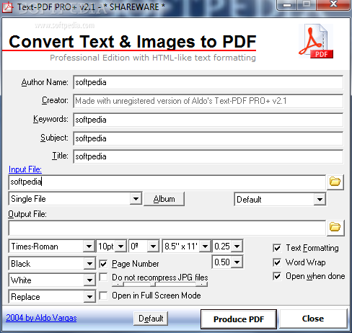Click the Input File path field
Viewport: 352px width, 333px height.
pyautogui.click(x=167, y=182)
